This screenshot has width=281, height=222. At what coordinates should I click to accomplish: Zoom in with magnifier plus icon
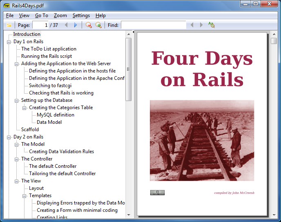[x=98, y=25]
